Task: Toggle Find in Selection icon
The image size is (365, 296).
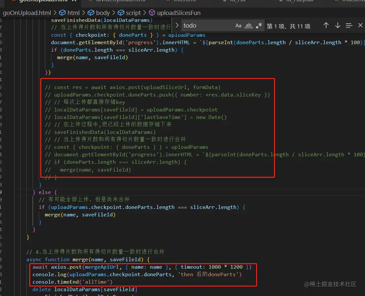Action: [x=349, y=25]
